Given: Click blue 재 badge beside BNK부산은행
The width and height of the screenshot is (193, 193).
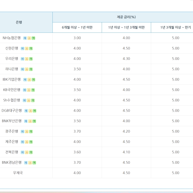Looking at the screenshot, I should click(x=26, y=121).
